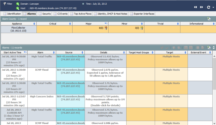Image resolution: width=216 pixels, height=125 pixels.
Task: Switch to the Security tab
Action: (x=45, y=14)
